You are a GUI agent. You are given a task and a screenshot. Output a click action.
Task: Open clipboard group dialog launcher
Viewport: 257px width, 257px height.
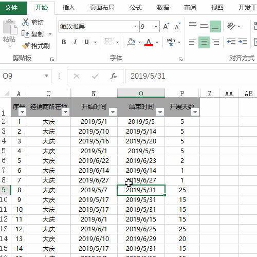point(52,59)
